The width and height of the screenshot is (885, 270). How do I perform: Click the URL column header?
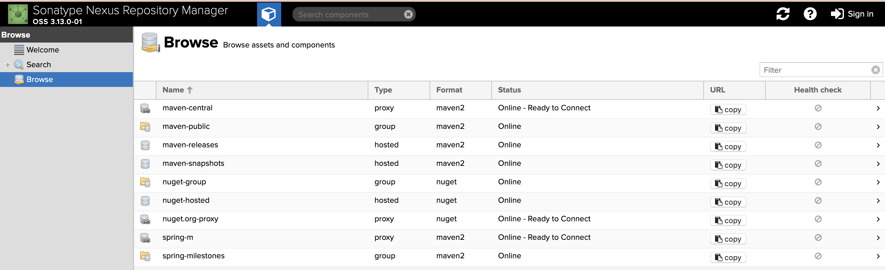[734, 90]
